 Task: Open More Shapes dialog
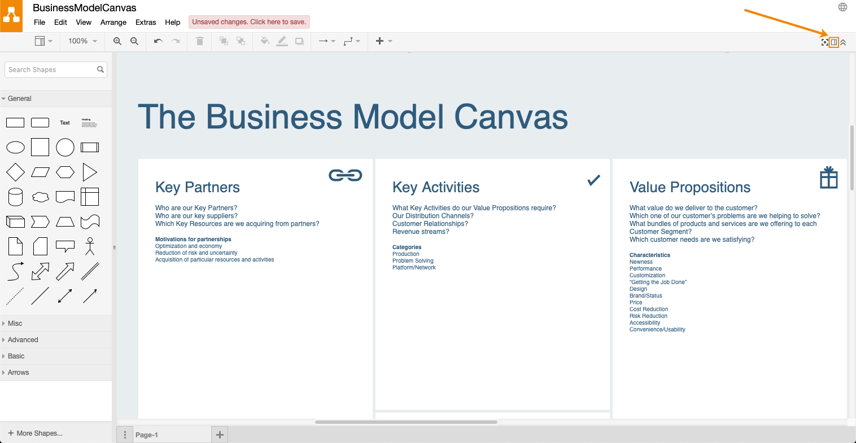click(x=35, y=433)
